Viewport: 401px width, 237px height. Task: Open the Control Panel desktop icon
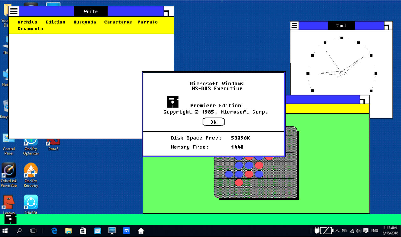9,145
